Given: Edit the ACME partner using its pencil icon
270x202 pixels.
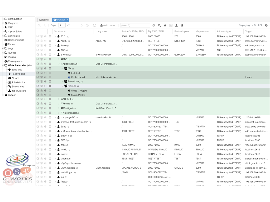Looking at the screenshot, I should pyautogui.click(x=38, y=41).
